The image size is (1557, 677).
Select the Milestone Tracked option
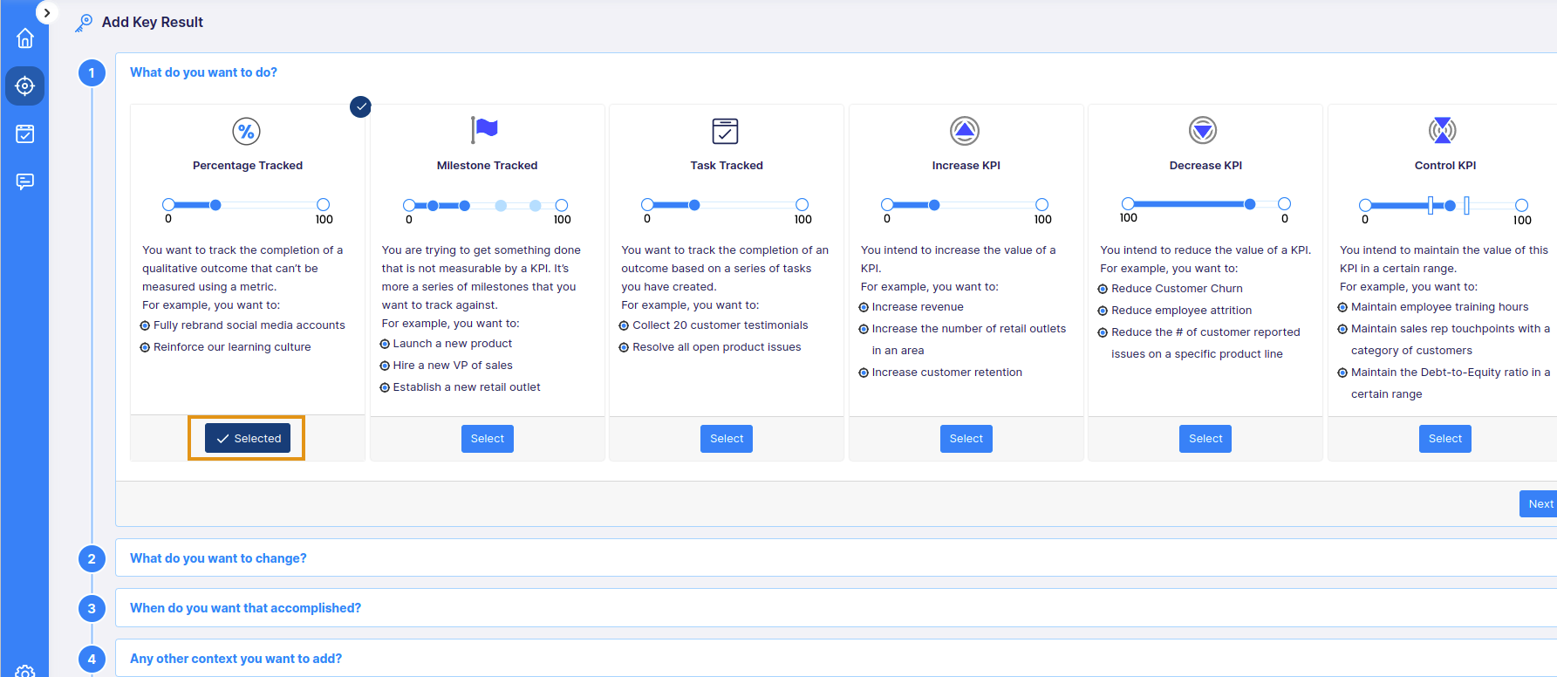click(487, 439)
